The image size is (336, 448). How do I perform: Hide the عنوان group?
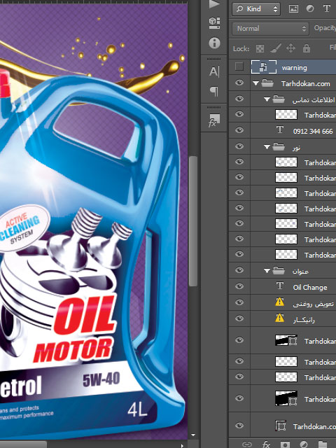(239, 270)
